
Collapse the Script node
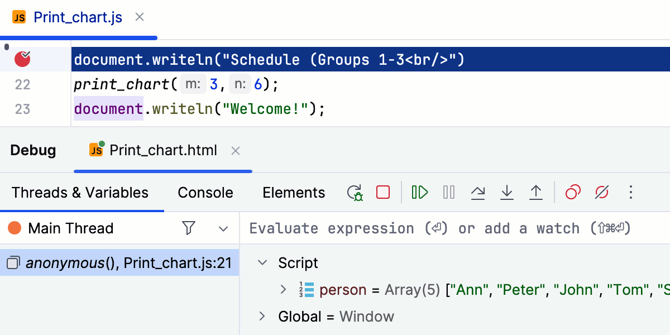point(261,262)
